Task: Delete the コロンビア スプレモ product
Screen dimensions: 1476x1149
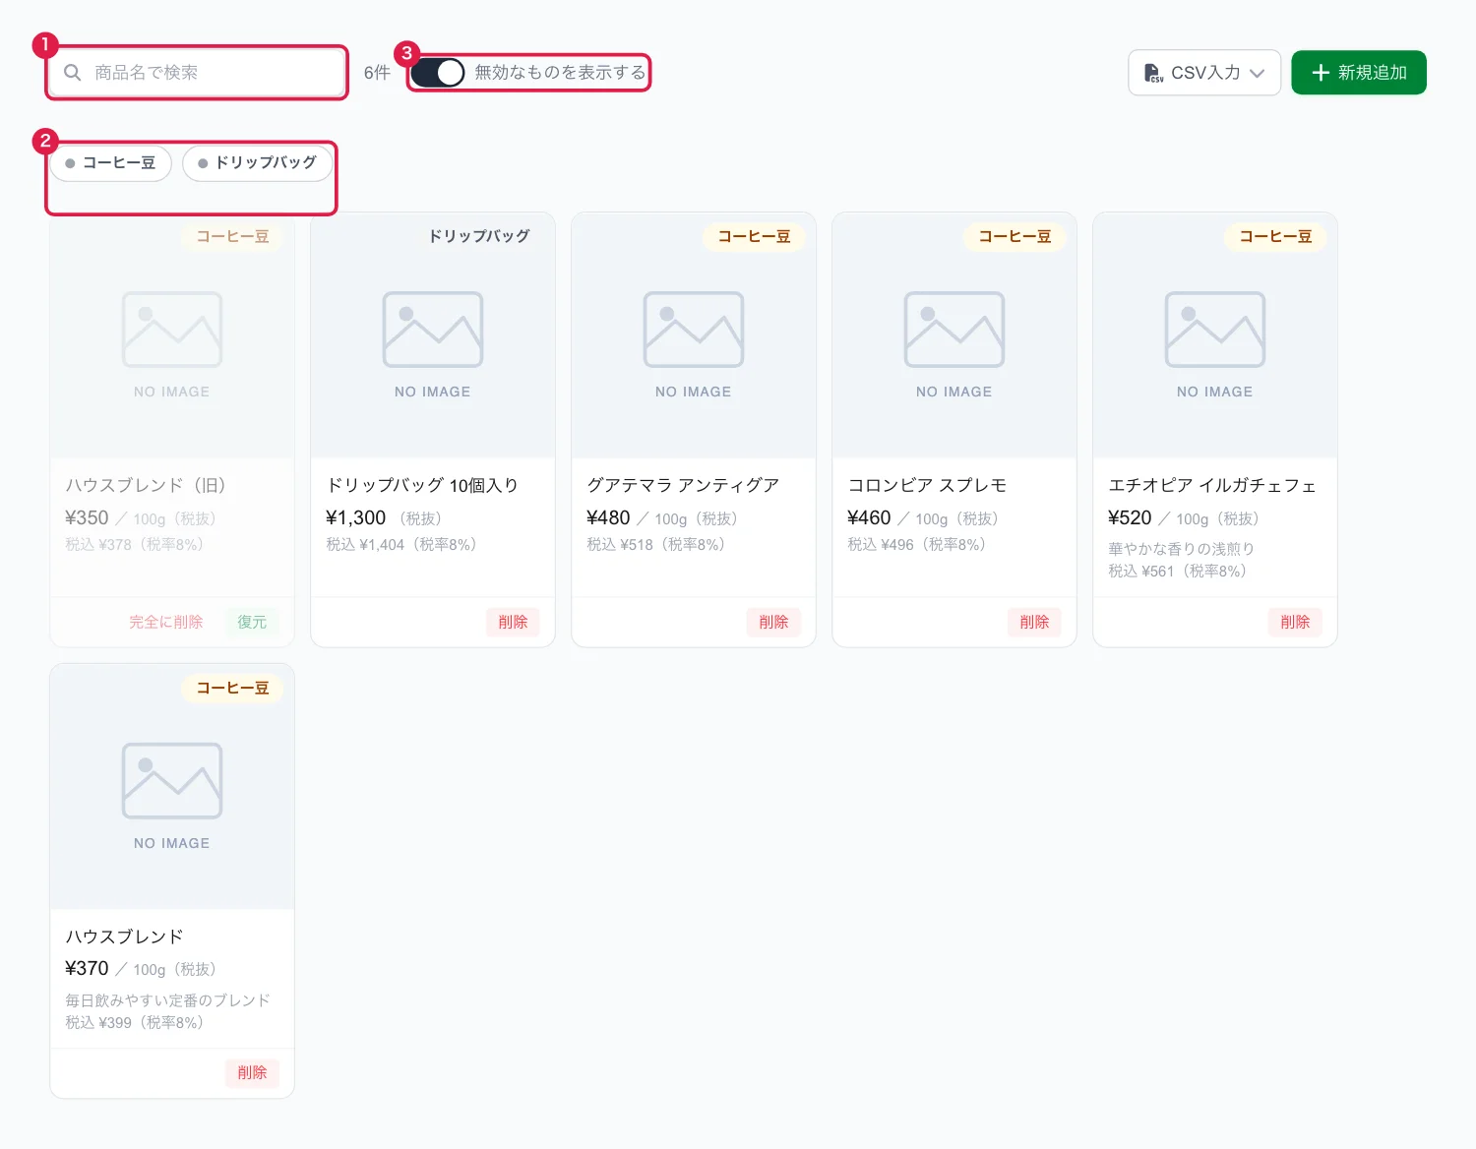Action: click(1034, 622)
